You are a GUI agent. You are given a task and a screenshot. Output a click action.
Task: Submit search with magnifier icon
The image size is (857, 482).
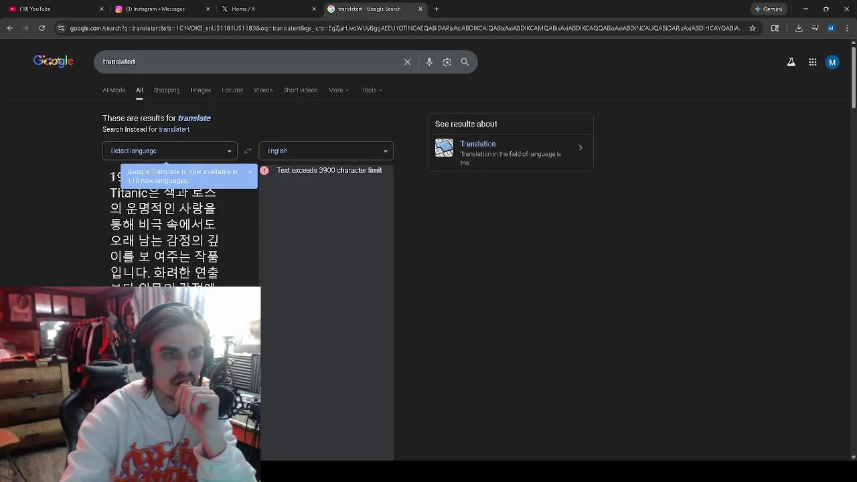click(465, 62)
